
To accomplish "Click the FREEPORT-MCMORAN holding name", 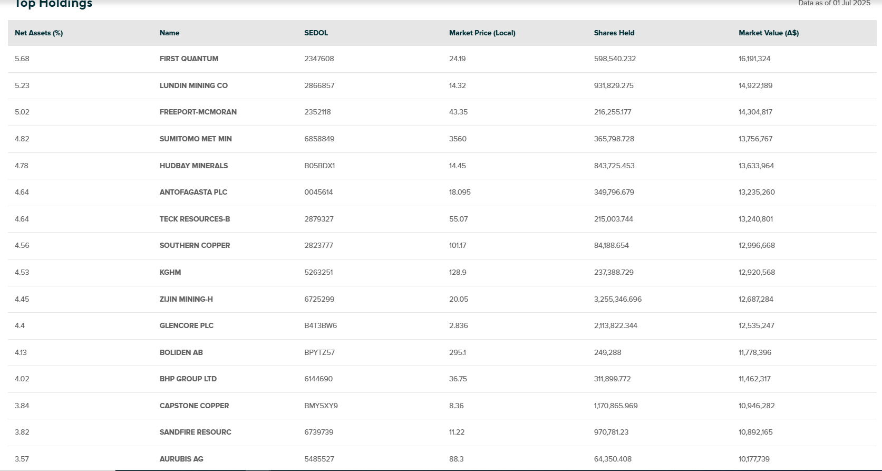I will tap(198, 112).
